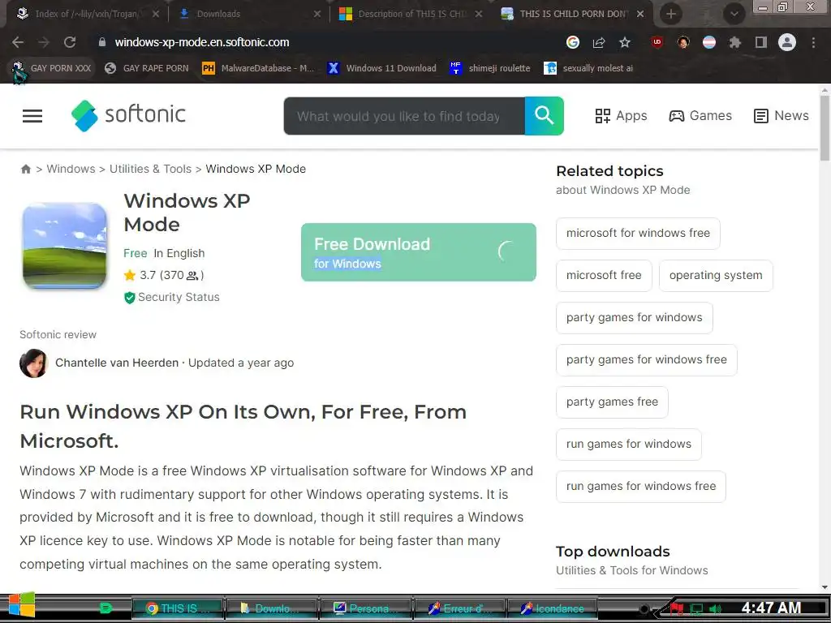Viewport: 831px width, 623px height.
Task: Switch to Icondance taskbar window
Action: pos(553,608)
